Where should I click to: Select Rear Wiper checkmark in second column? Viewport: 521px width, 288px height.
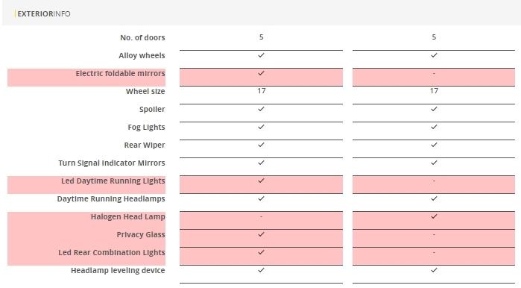click(x=434, y=145)
